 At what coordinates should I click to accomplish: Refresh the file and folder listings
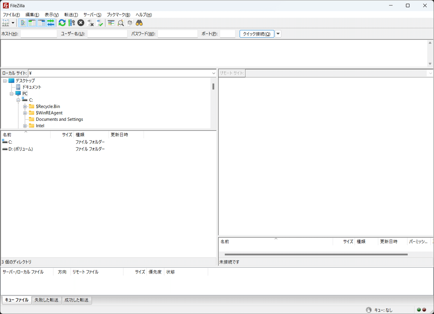[62, 23]
